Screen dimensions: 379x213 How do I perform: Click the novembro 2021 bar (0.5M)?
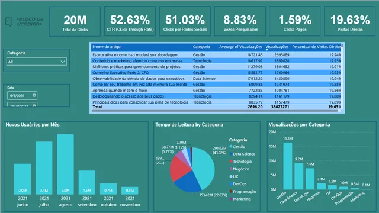click(130, 191)
